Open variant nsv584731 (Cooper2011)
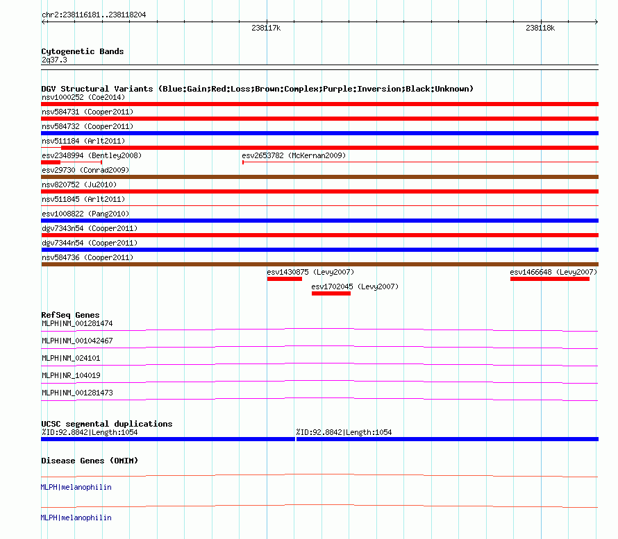 click(x=87, y=112)
